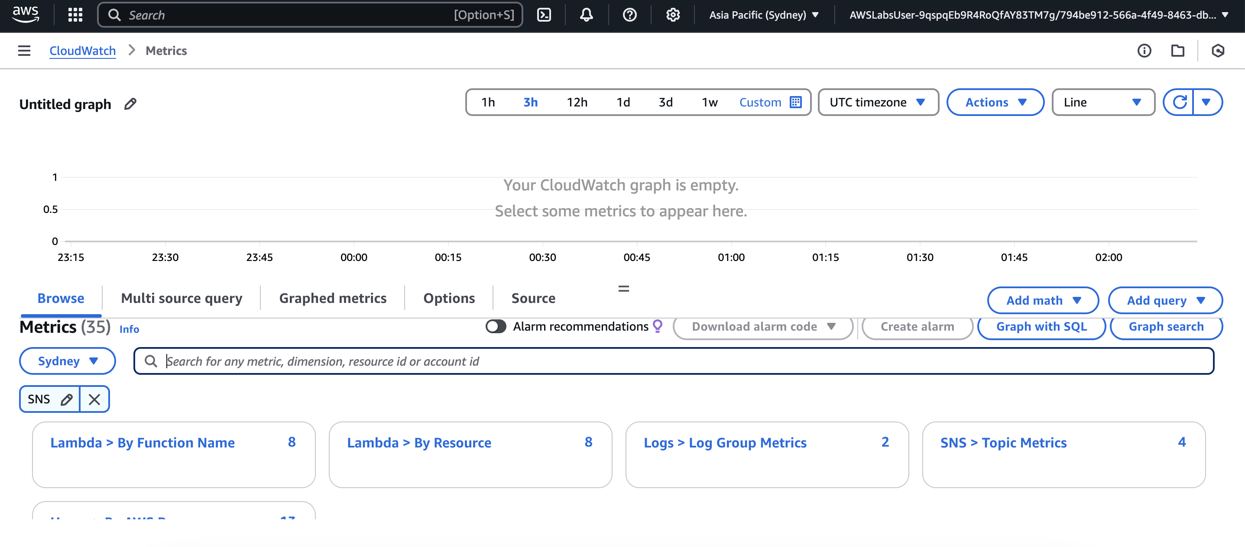The image size is (1245, 547).
Task: Open the notifications bell
Action: 586,15
